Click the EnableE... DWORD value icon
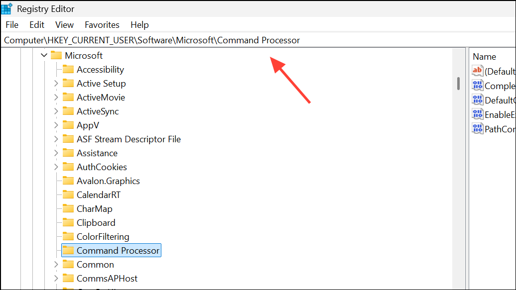 pyautogui.click(x=478, y=114)
